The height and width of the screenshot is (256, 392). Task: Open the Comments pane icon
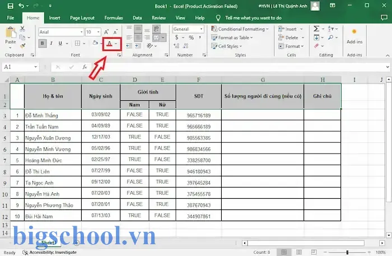(384, 17)
